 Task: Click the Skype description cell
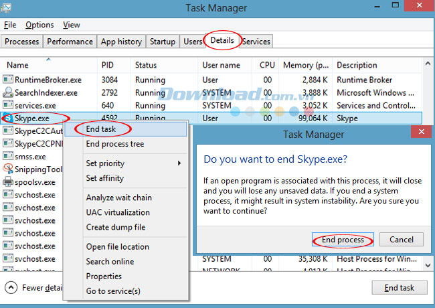click(x=347, y=119)
